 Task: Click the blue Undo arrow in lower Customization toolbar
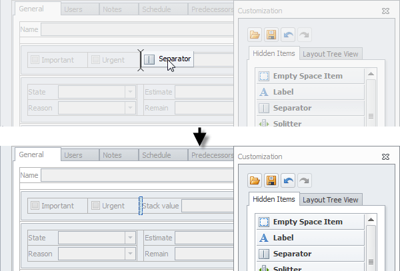tap(287, 180)
